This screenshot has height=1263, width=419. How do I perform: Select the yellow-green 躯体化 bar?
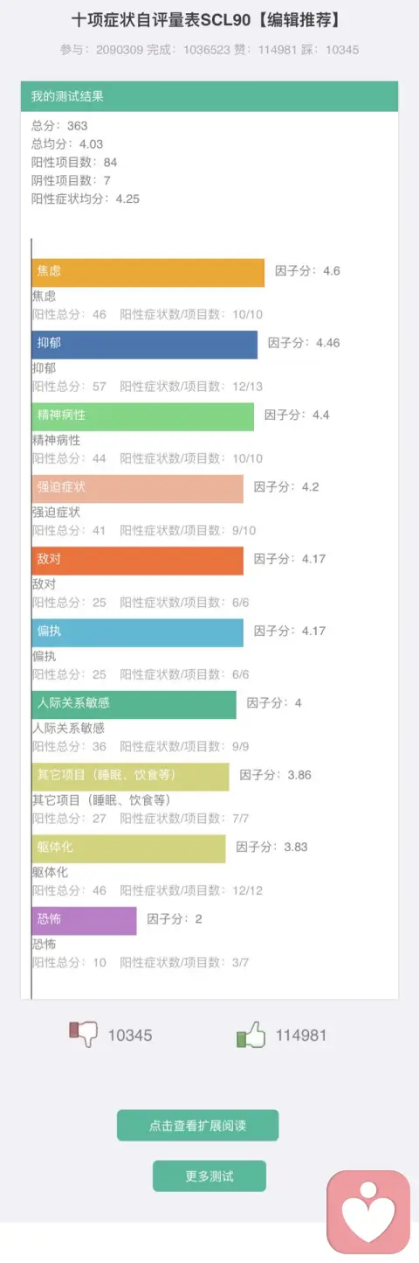coord(129,848)
